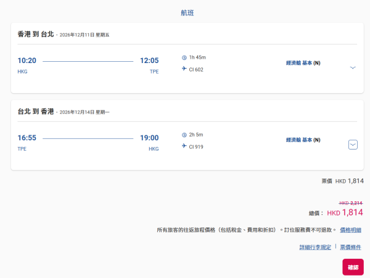Click the 票價 HKD 1,814 fare line
The image size is (370, 278).
(343, 181)
